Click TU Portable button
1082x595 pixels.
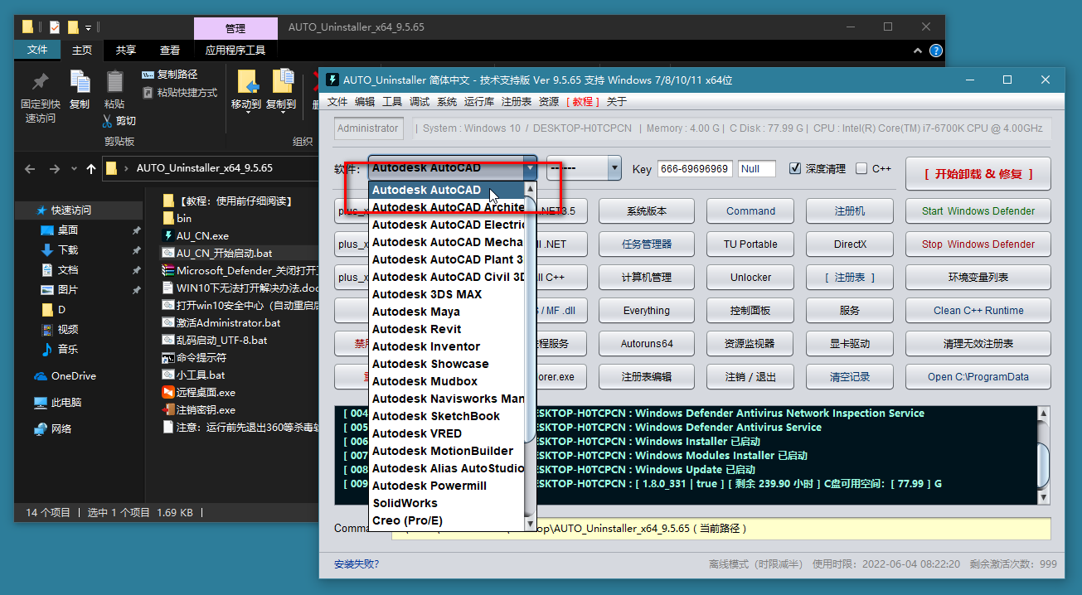pyautogui.click(x=750, y=244)
